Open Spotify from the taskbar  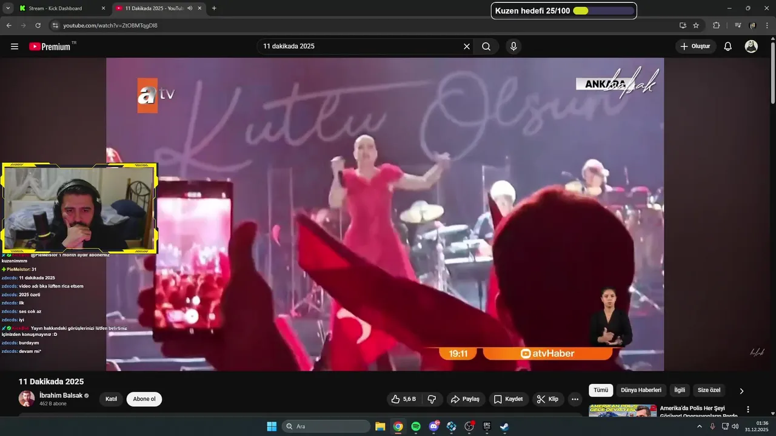pyautogui.click(x=416, y=426)
